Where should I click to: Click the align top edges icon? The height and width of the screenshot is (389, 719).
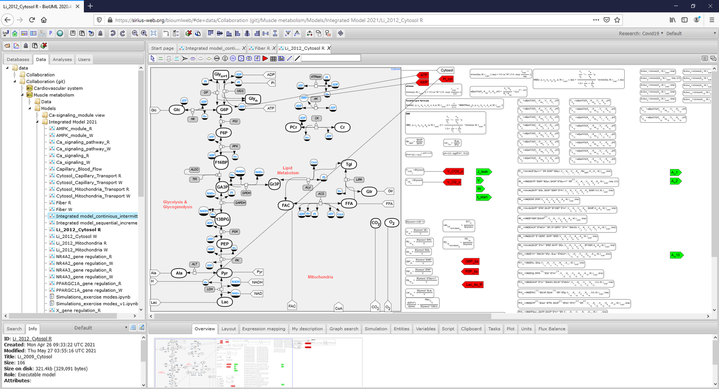pos(211,33)
